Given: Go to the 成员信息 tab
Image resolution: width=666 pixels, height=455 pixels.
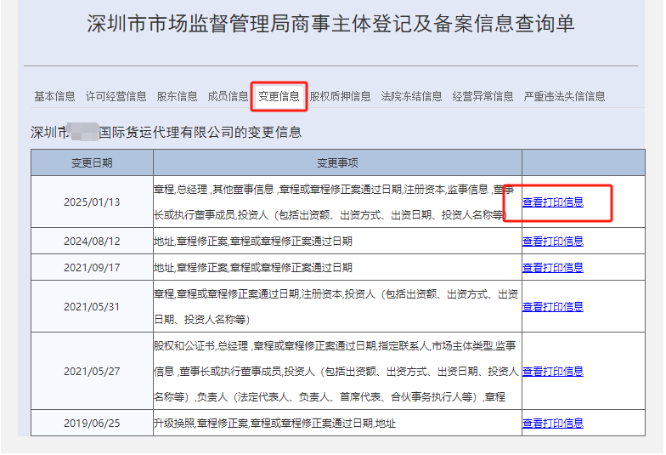Looking at the screenshot, I should click(x=228, y=96).
